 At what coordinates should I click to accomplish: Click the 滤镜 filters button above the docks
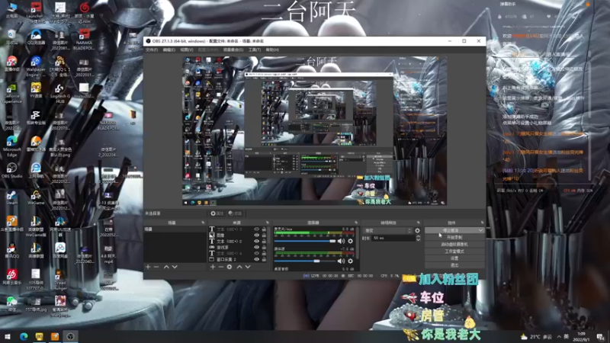point(235,213)
